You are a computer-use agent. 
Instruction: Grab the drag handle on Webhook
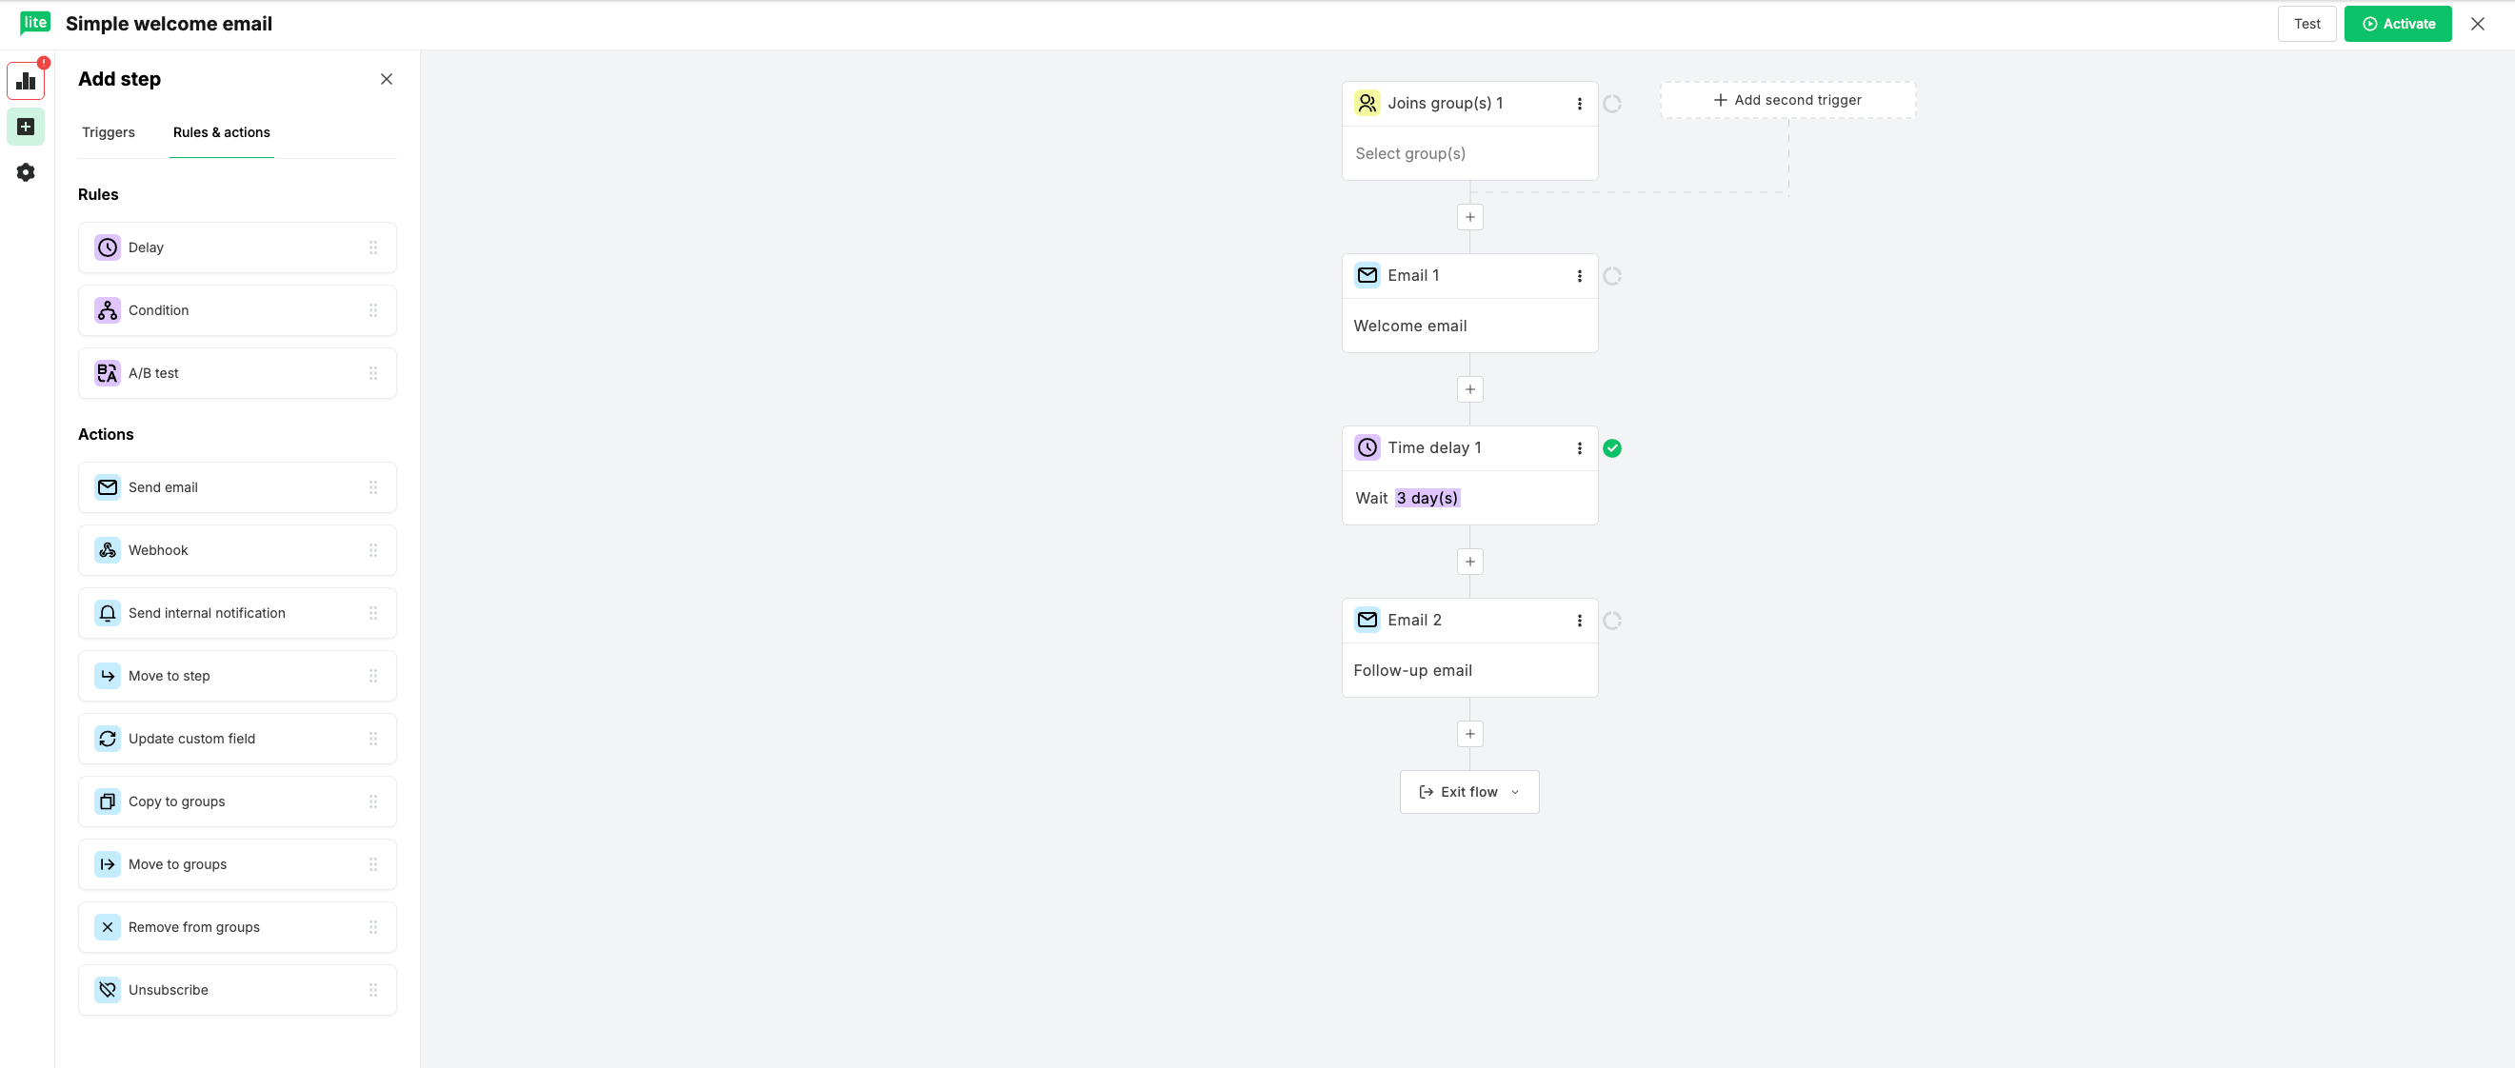373,550
